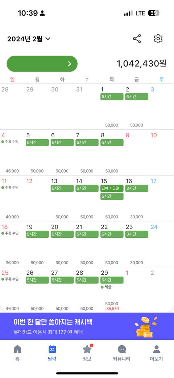The width and height of the screenshot is (174, 378).
Task: Open the 커뮤니티 chat bubble tab
Action: click(122, 349)
